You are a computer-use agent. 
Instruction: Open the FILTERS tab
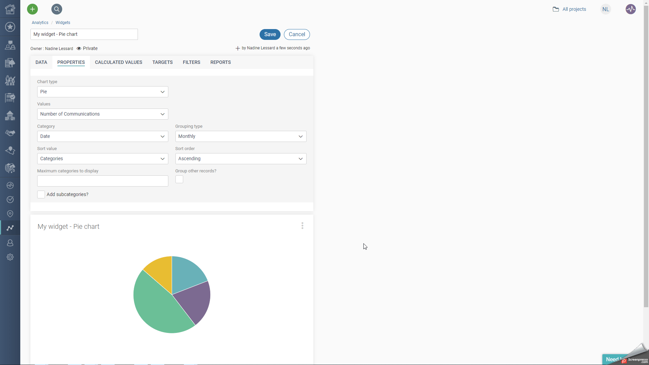click(x=191, y=62)
